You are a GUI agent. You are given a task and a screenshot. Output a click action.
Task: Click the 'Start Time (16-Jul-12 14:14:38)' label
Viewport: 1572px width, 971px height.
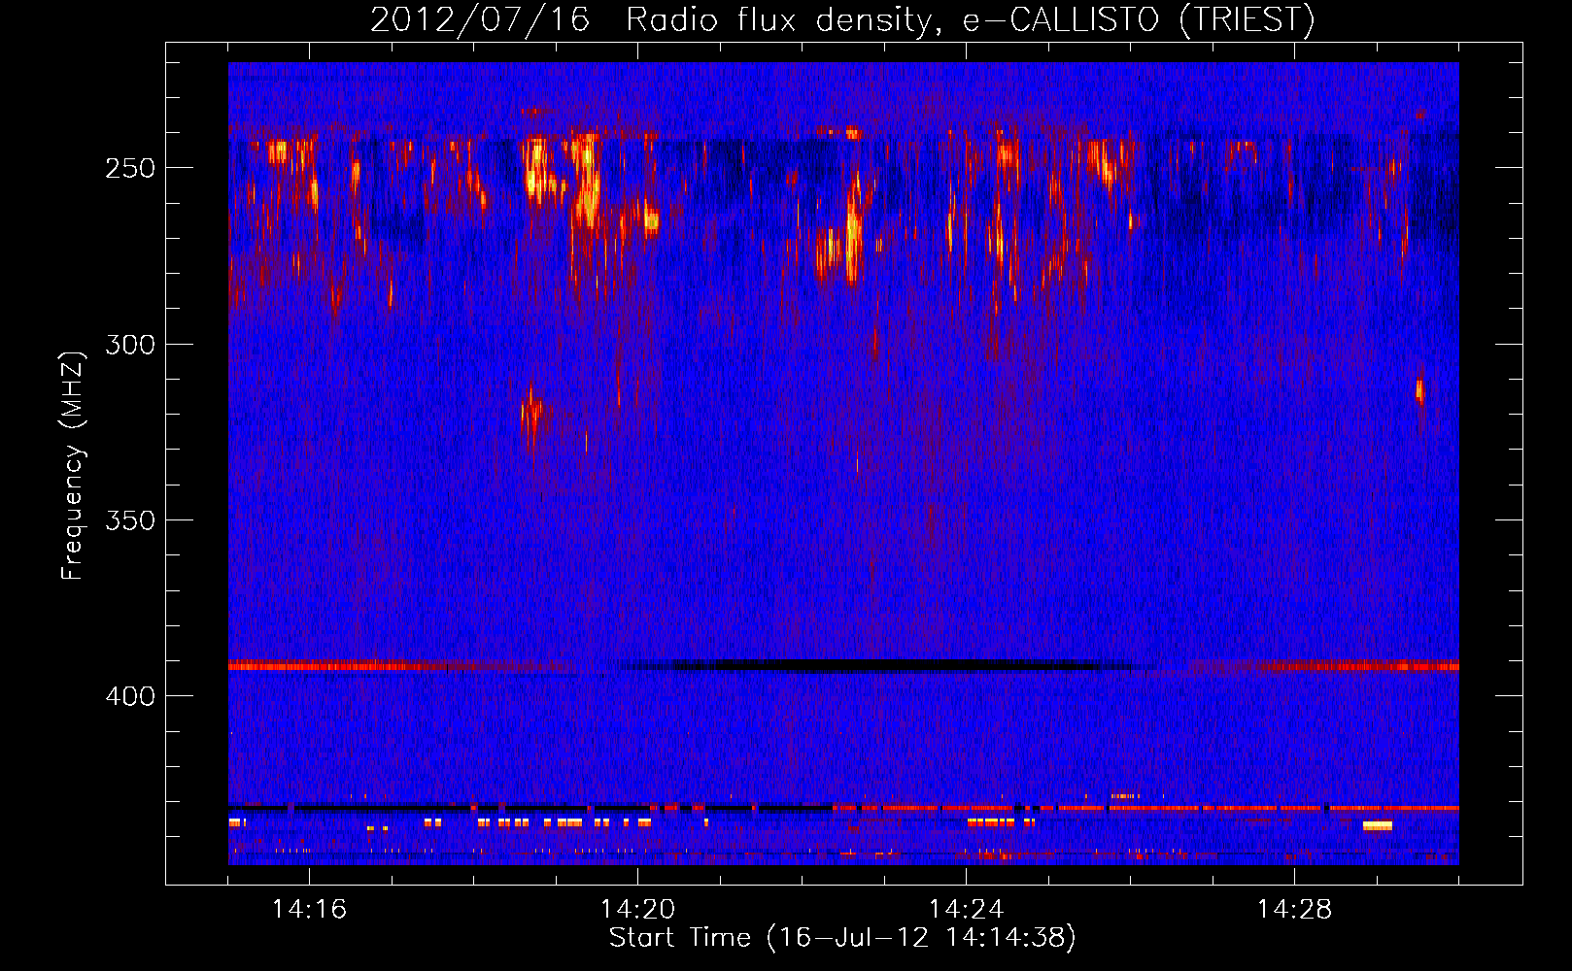pyautogui.click(x=842, y=938)
